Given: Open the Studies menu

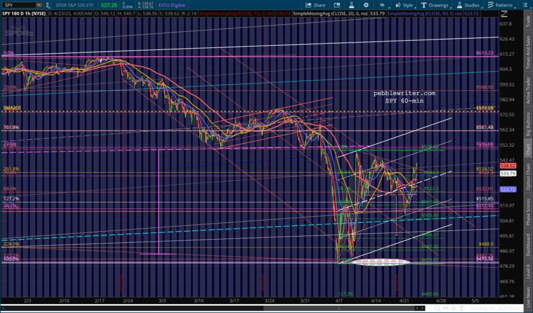Looking at the screenshot, I should 468,5.
